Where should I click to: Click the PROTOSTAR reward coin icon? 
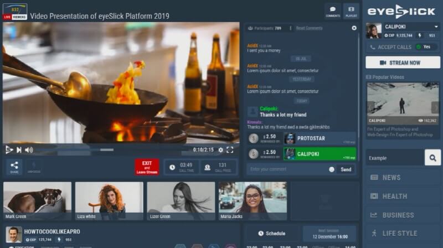[254, 138]
